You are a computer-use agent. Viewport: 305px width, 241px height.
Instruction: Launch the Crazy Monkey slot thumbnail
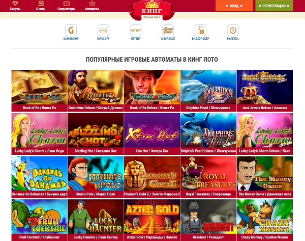[265, 217]
